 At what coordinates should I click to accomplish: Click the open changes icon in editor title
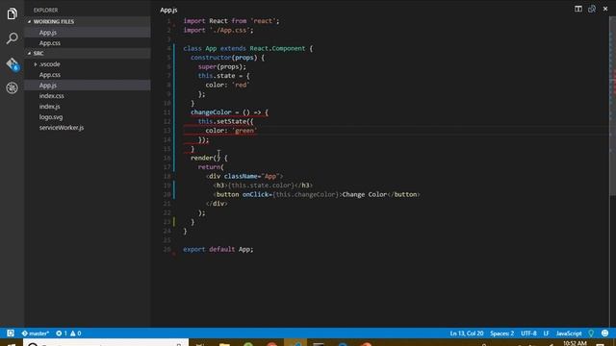[592, 9]
